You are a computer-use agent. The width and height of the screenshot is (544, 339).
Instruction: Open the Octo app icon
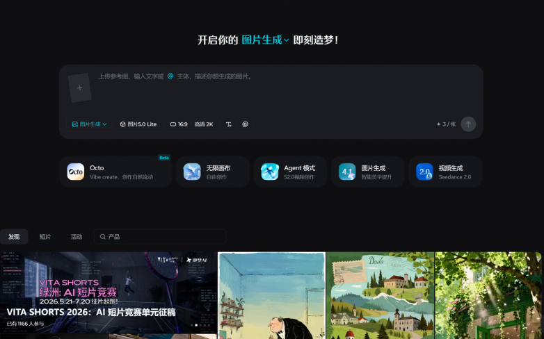(x=76, y=172)
